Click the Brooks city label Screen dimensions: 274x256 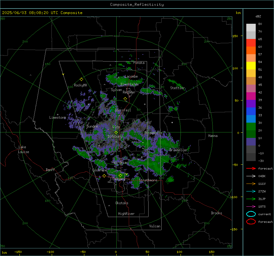pos(216,213)
